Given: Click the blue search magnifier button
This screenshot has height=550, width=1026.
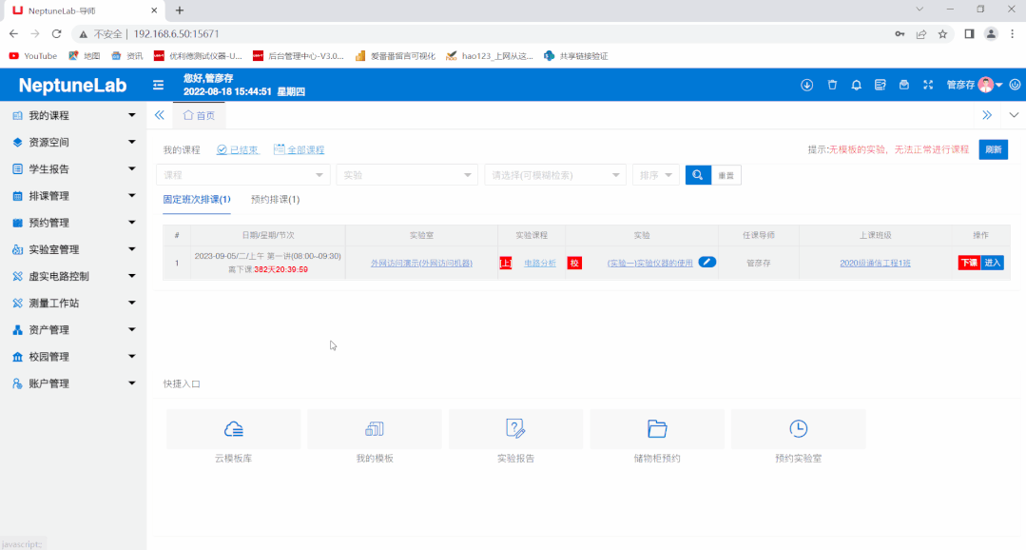Looking at the screenshot, I should click(x=698, y=175).
